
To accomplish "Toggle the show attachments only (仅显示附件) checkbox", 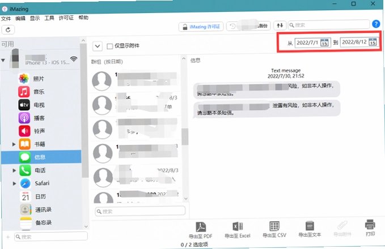I will pos(110,46).
